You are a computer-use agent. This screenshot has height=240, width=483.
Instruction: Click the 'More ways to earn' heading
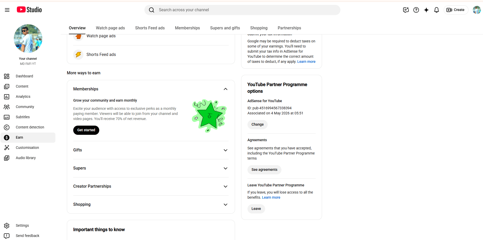click(83, 73)
